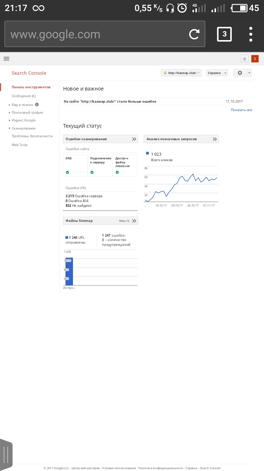Open the gear settings dropdown
The width and height of the screenshot is (264, 471).
coord(242,73)
